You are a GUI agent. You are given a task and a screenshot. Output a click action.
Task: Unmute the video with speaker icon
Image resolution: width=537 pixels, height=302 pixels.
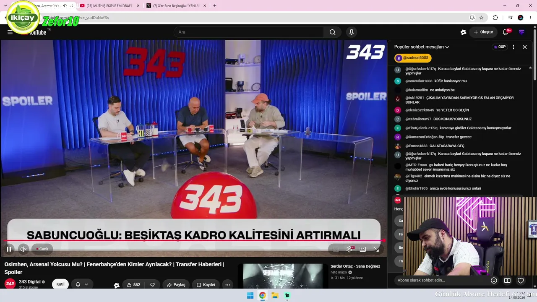[23, 249]
